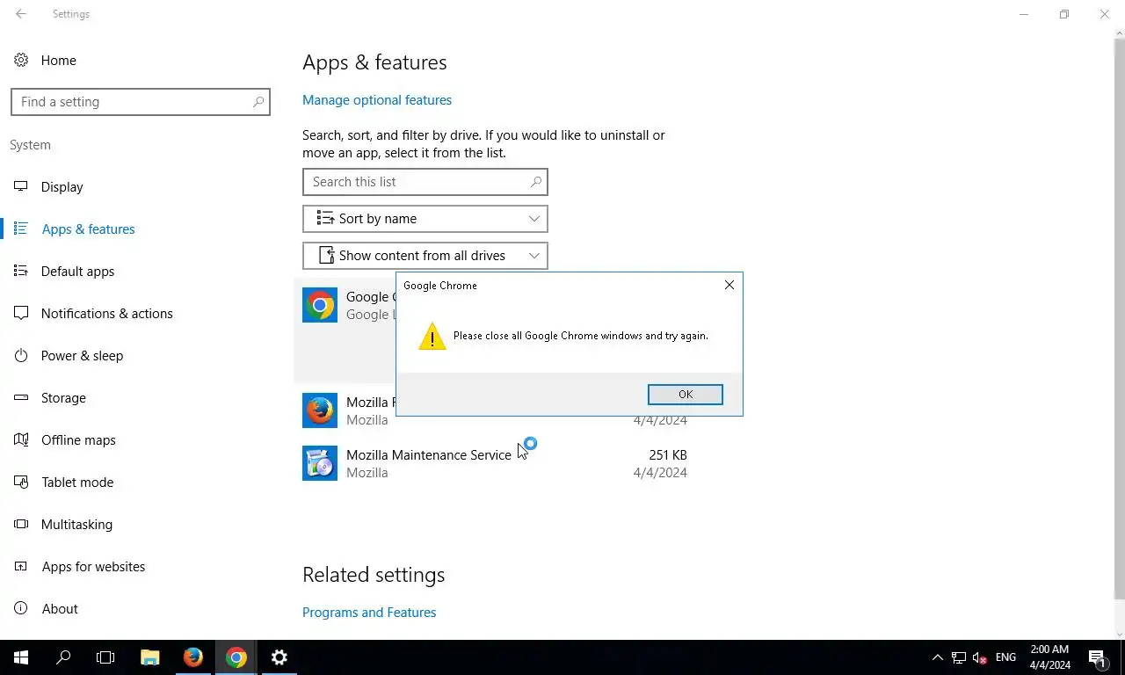Click the muted volume tray icon

tap(980, 657)
